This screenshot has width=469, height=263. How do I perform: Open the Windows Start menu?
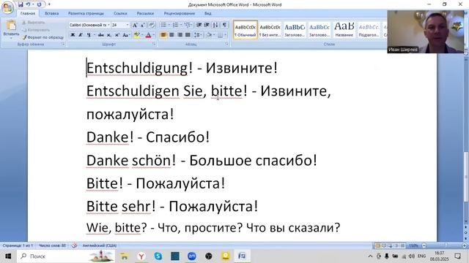8,256
